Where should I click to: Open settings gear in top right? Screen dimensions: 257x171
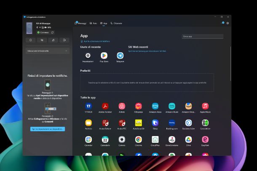click(228, 23)
